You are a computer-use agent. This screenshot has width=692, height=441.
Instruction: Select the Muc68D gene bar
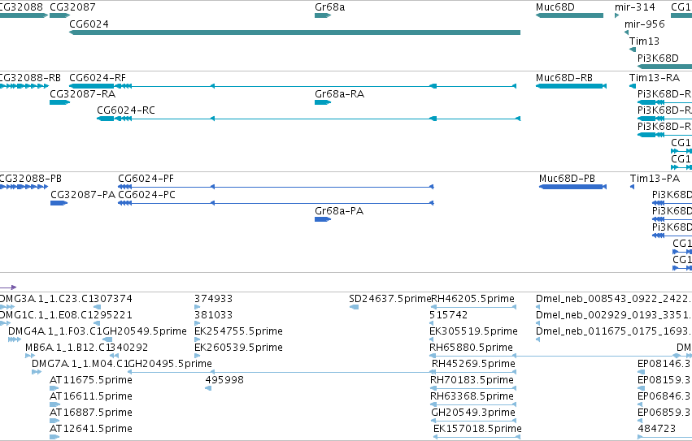(x=569, y=15)
